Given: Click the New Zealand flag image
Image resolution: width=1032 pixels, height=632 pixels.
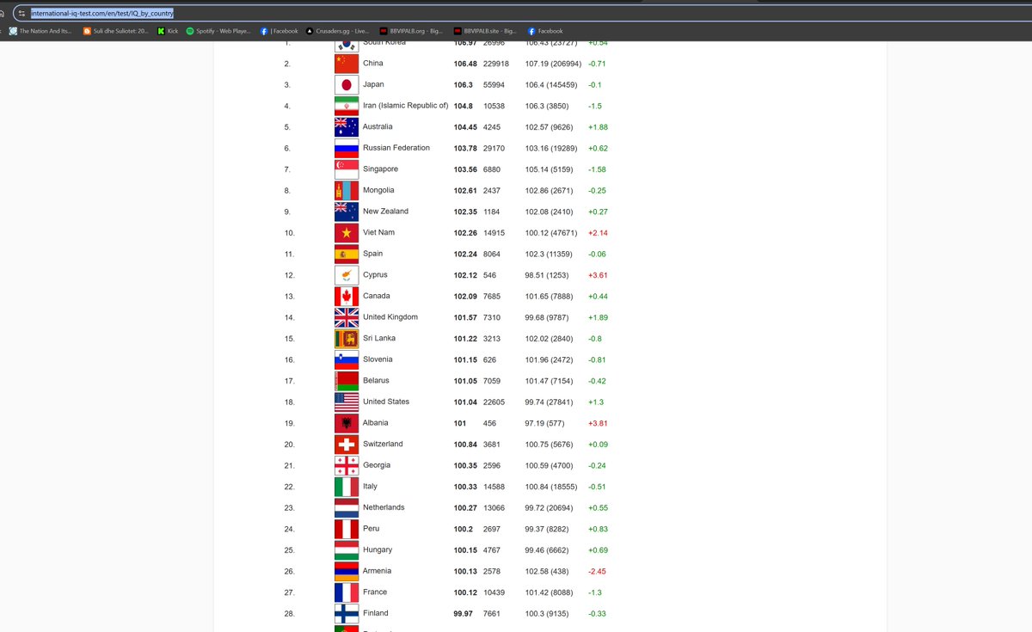Looking at the screenshot, I should pyautogui.click(x=347, y=212).
